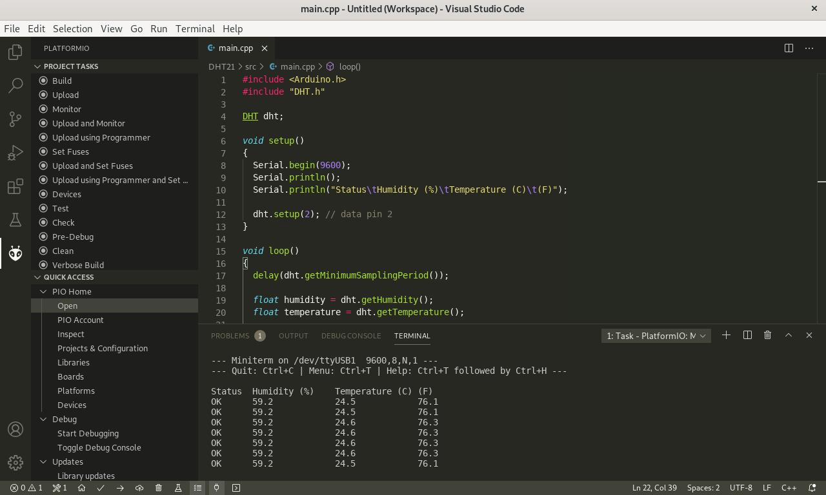The width and height of the screenshot is (826, 495).
Task: Switch to the PROBLEMS panel tab
Action: click(x=237, y=336)
